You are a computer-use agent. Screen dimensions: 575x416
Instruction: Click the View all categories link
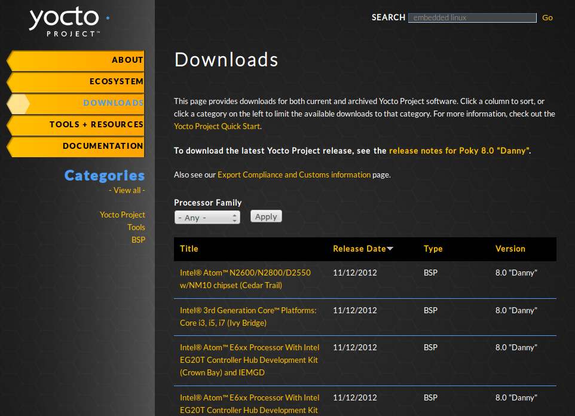(x=127, y=190)
